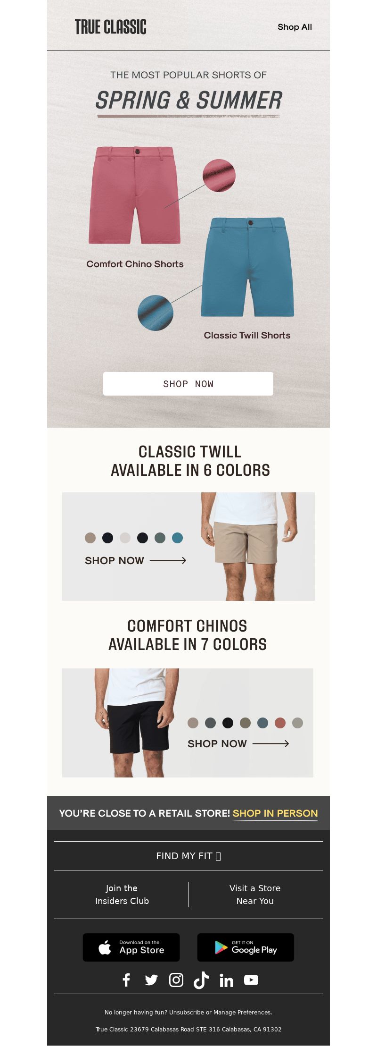This screenshot has width=377, height=1064.
Task: Open the YouTube icon
Action: 251,980
